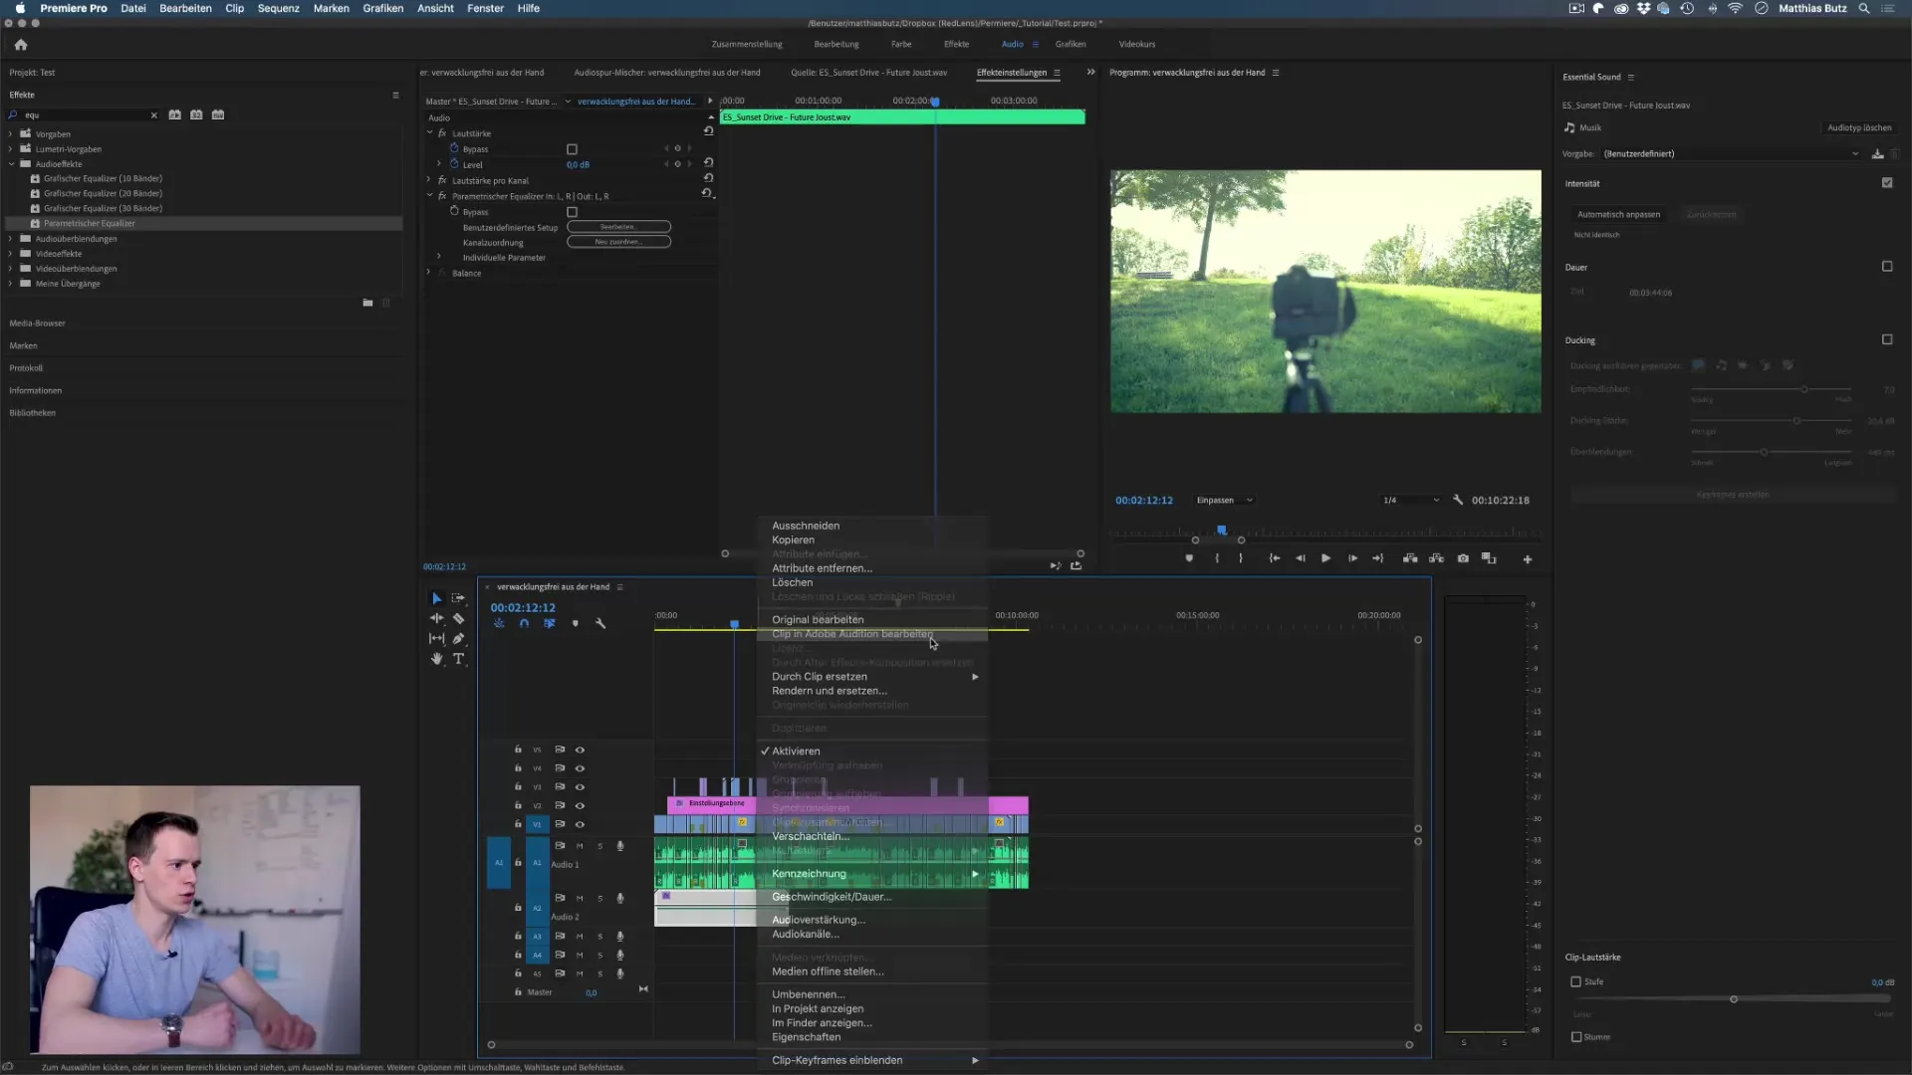1912x1075 pixels.
Task: Expand Audioüberblendungen folder
Action: (11, 239)
